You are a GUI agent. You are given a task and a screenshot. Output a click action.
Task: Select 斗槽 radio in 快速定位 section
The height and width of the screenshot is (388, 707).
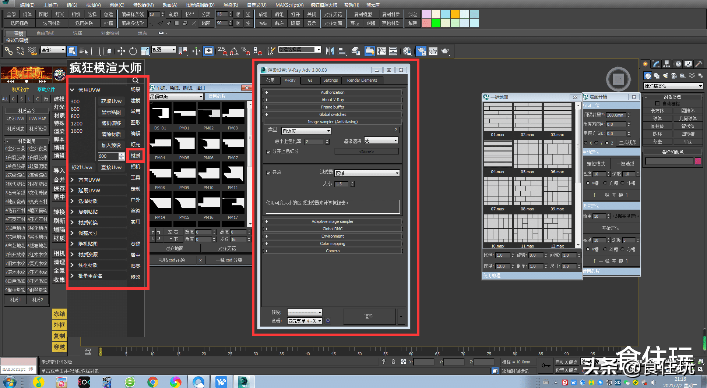605,249
